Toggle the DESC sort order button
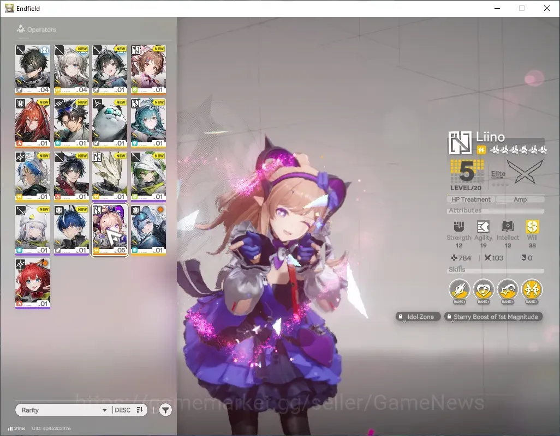This screenshot has width=560, height=436. click(x=129, y=410)
